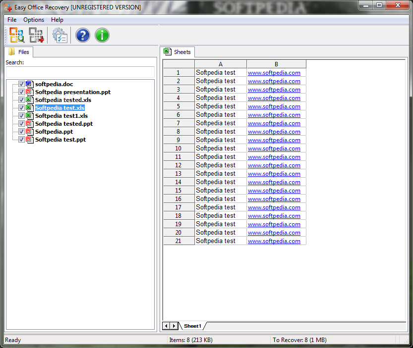Click the recover files toolbar icon

[x=36, y=35]
